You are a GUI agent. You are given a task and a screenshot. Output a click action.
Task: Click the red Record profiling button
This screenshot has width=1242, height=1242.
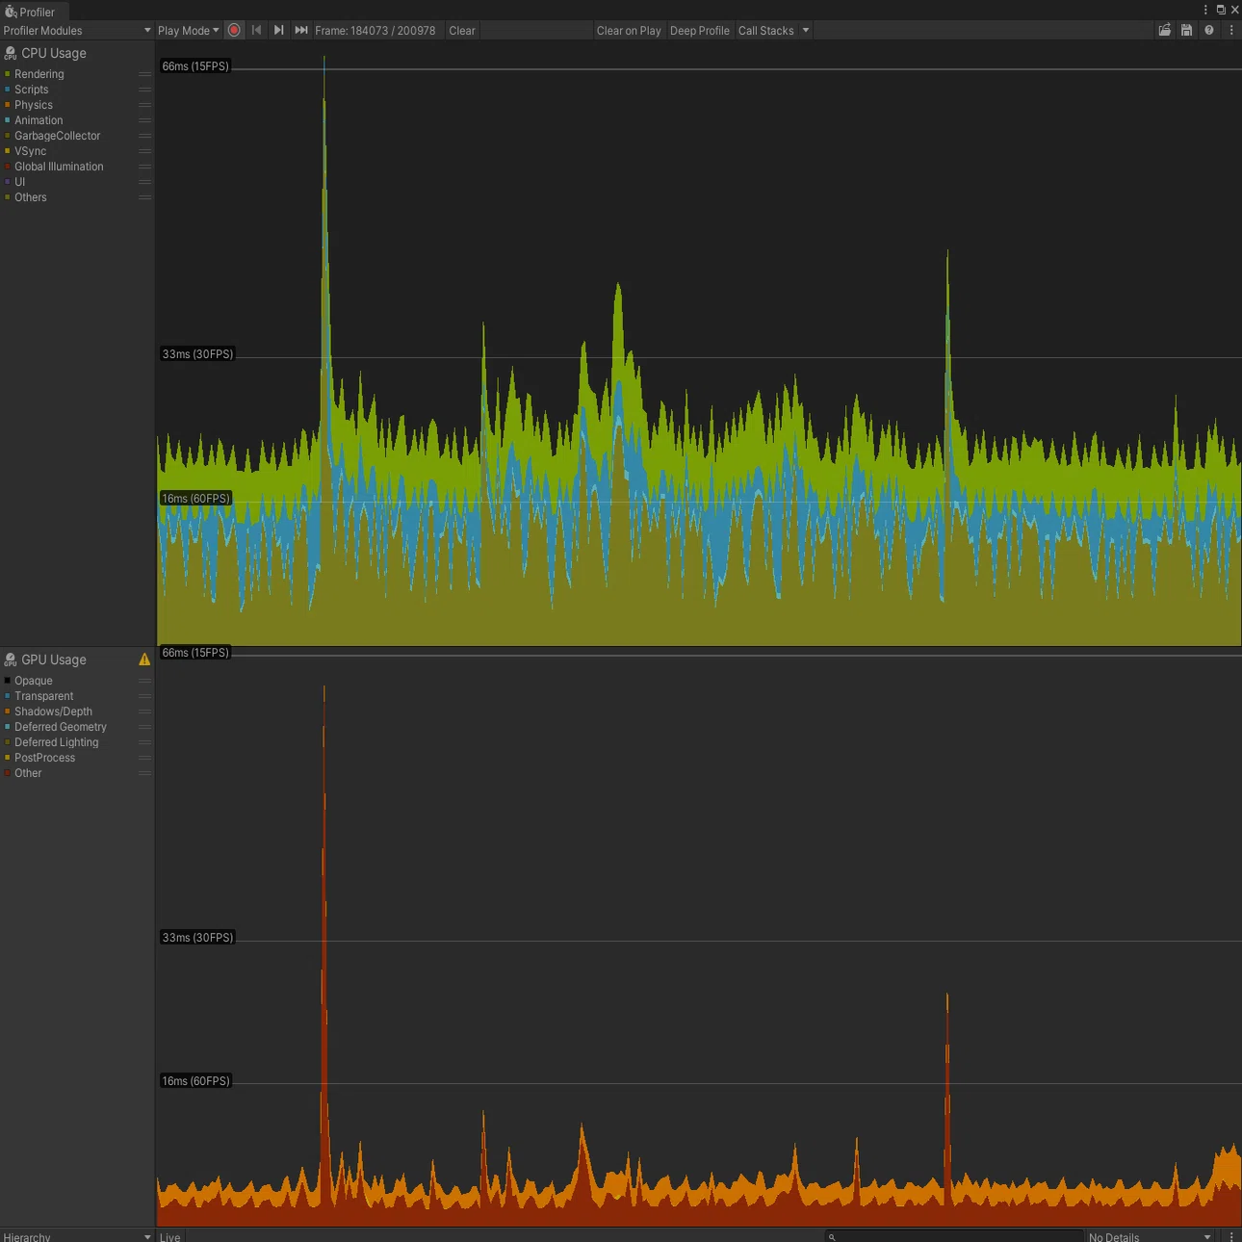234,30
